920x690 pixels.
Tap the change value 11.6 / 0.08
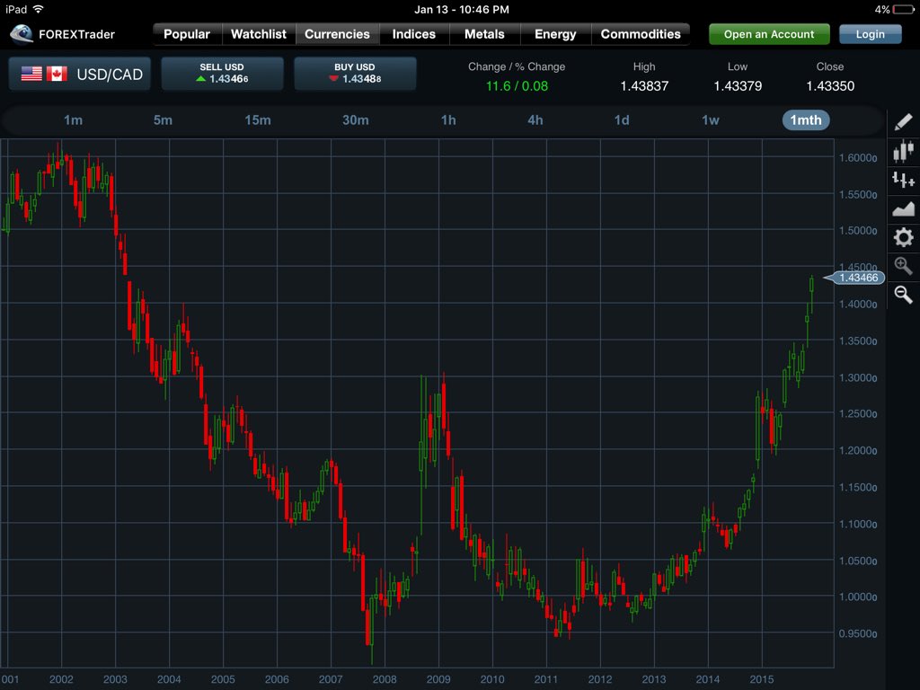point(517,86)
